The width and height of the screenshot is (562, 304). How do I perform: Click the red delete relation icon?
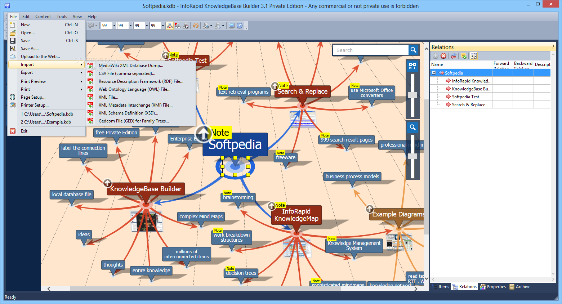[x=443, y=56]
